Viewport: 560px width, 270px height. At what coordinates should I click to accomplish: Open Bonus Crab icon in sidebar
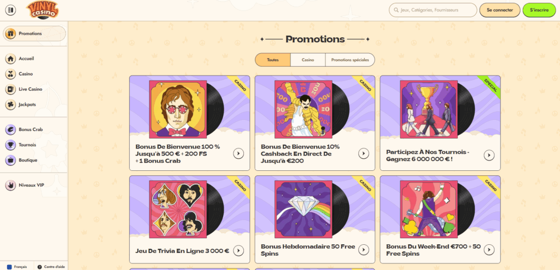11,129
